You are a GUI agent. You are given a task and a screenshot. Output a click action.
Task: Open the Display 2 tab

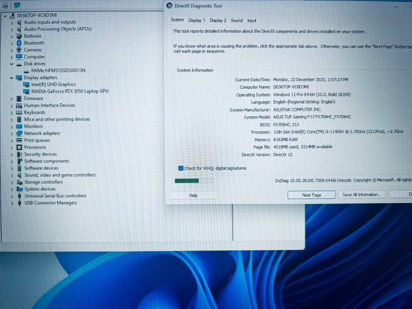(x=218, y=20)
